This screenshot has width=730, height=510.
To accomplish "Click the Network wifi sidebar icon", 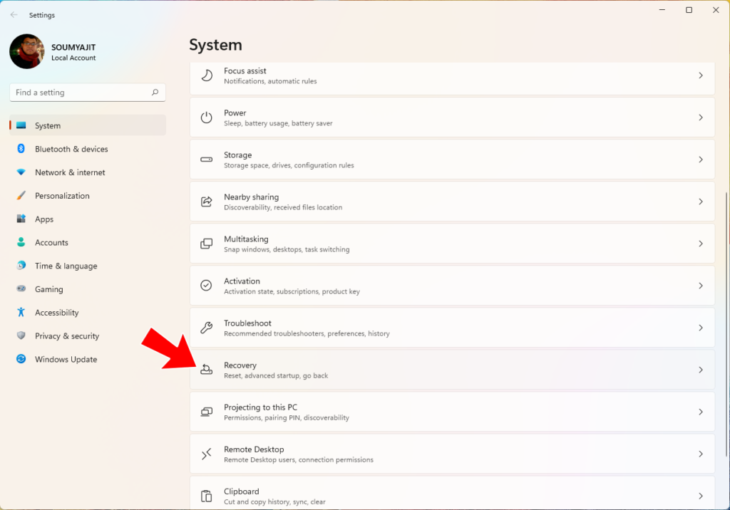I will (x=21, y=172).
